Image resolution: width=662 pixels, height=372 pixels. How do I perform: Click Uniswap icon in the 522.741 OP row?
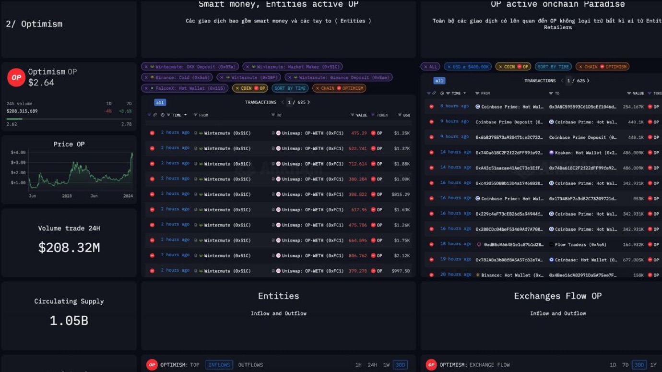point(278,148)
